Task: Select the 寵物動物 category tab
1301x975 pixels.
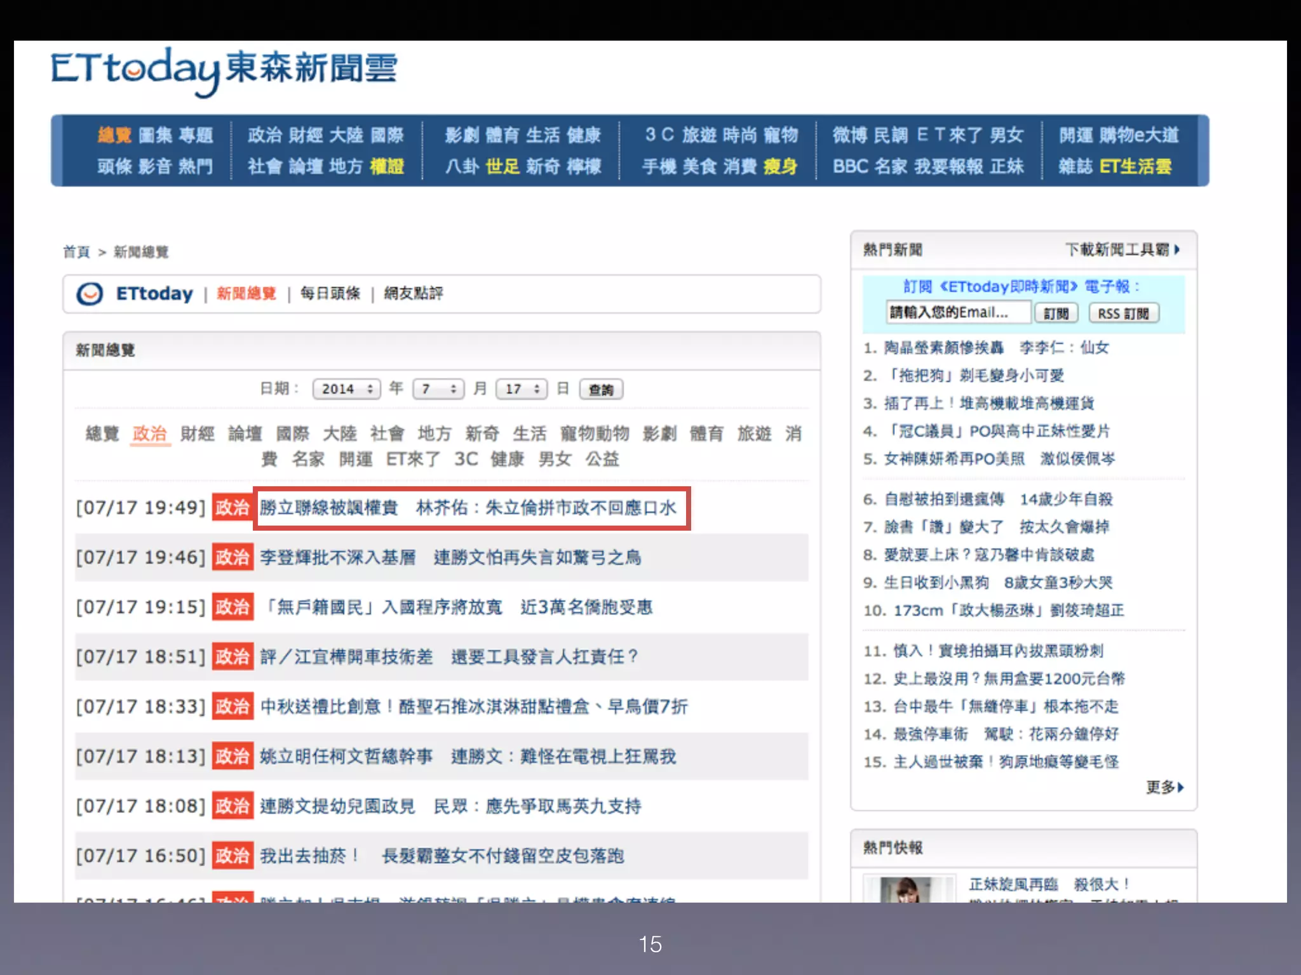Action: [595, 434]
